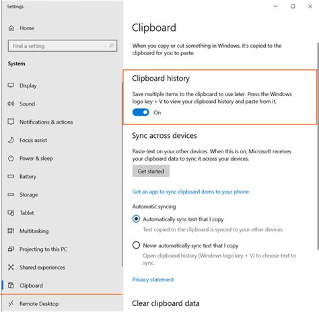
Task: Click the Power & sleep icon
Action: tap(11, 158)
